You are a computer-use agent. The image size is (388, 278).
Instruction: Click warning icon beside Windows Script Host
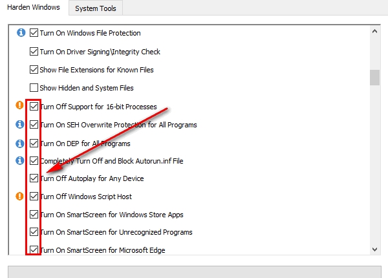[x=19, y=196]
